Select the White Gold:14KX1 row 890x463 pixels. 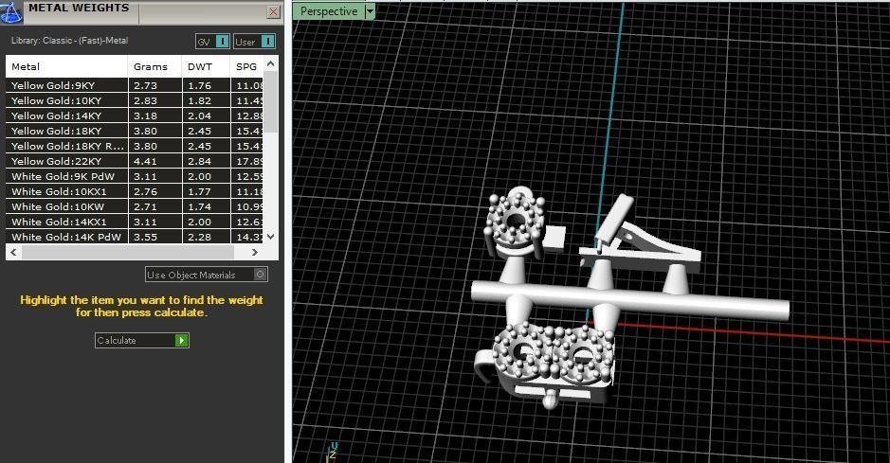click(x=135, y=222)
